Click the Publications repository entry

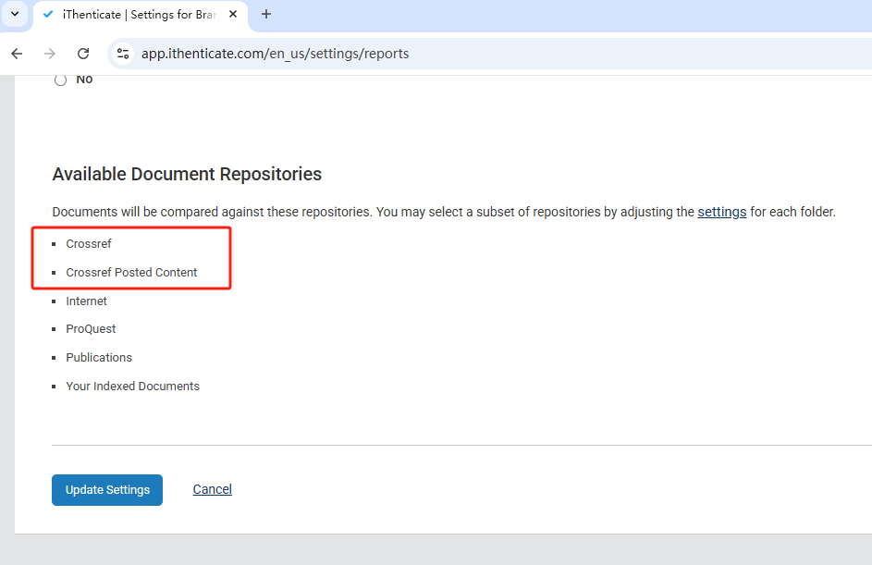99,358
